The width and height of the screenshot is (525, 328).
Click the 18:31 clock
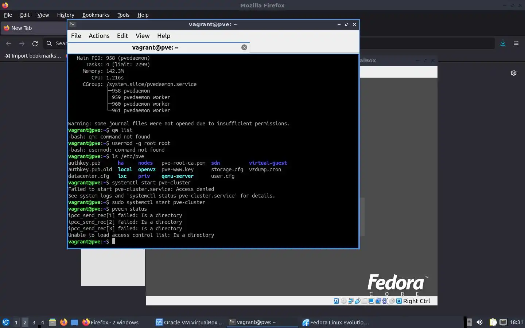click(516, 322)
